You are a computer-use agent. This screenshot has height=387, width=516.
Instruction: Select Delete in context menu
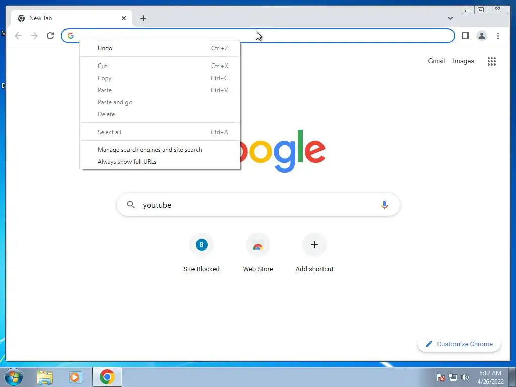tap(160, 114)
